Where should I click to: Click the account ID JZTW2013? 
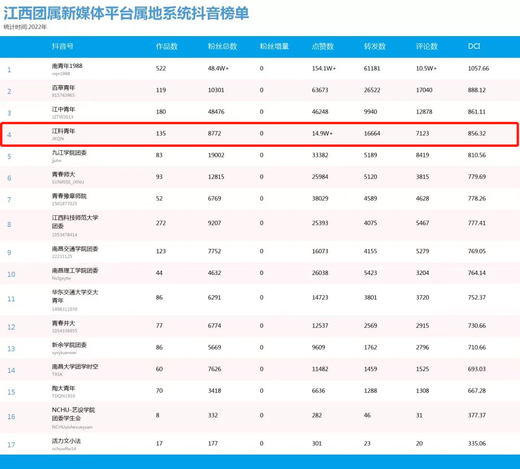62,117
